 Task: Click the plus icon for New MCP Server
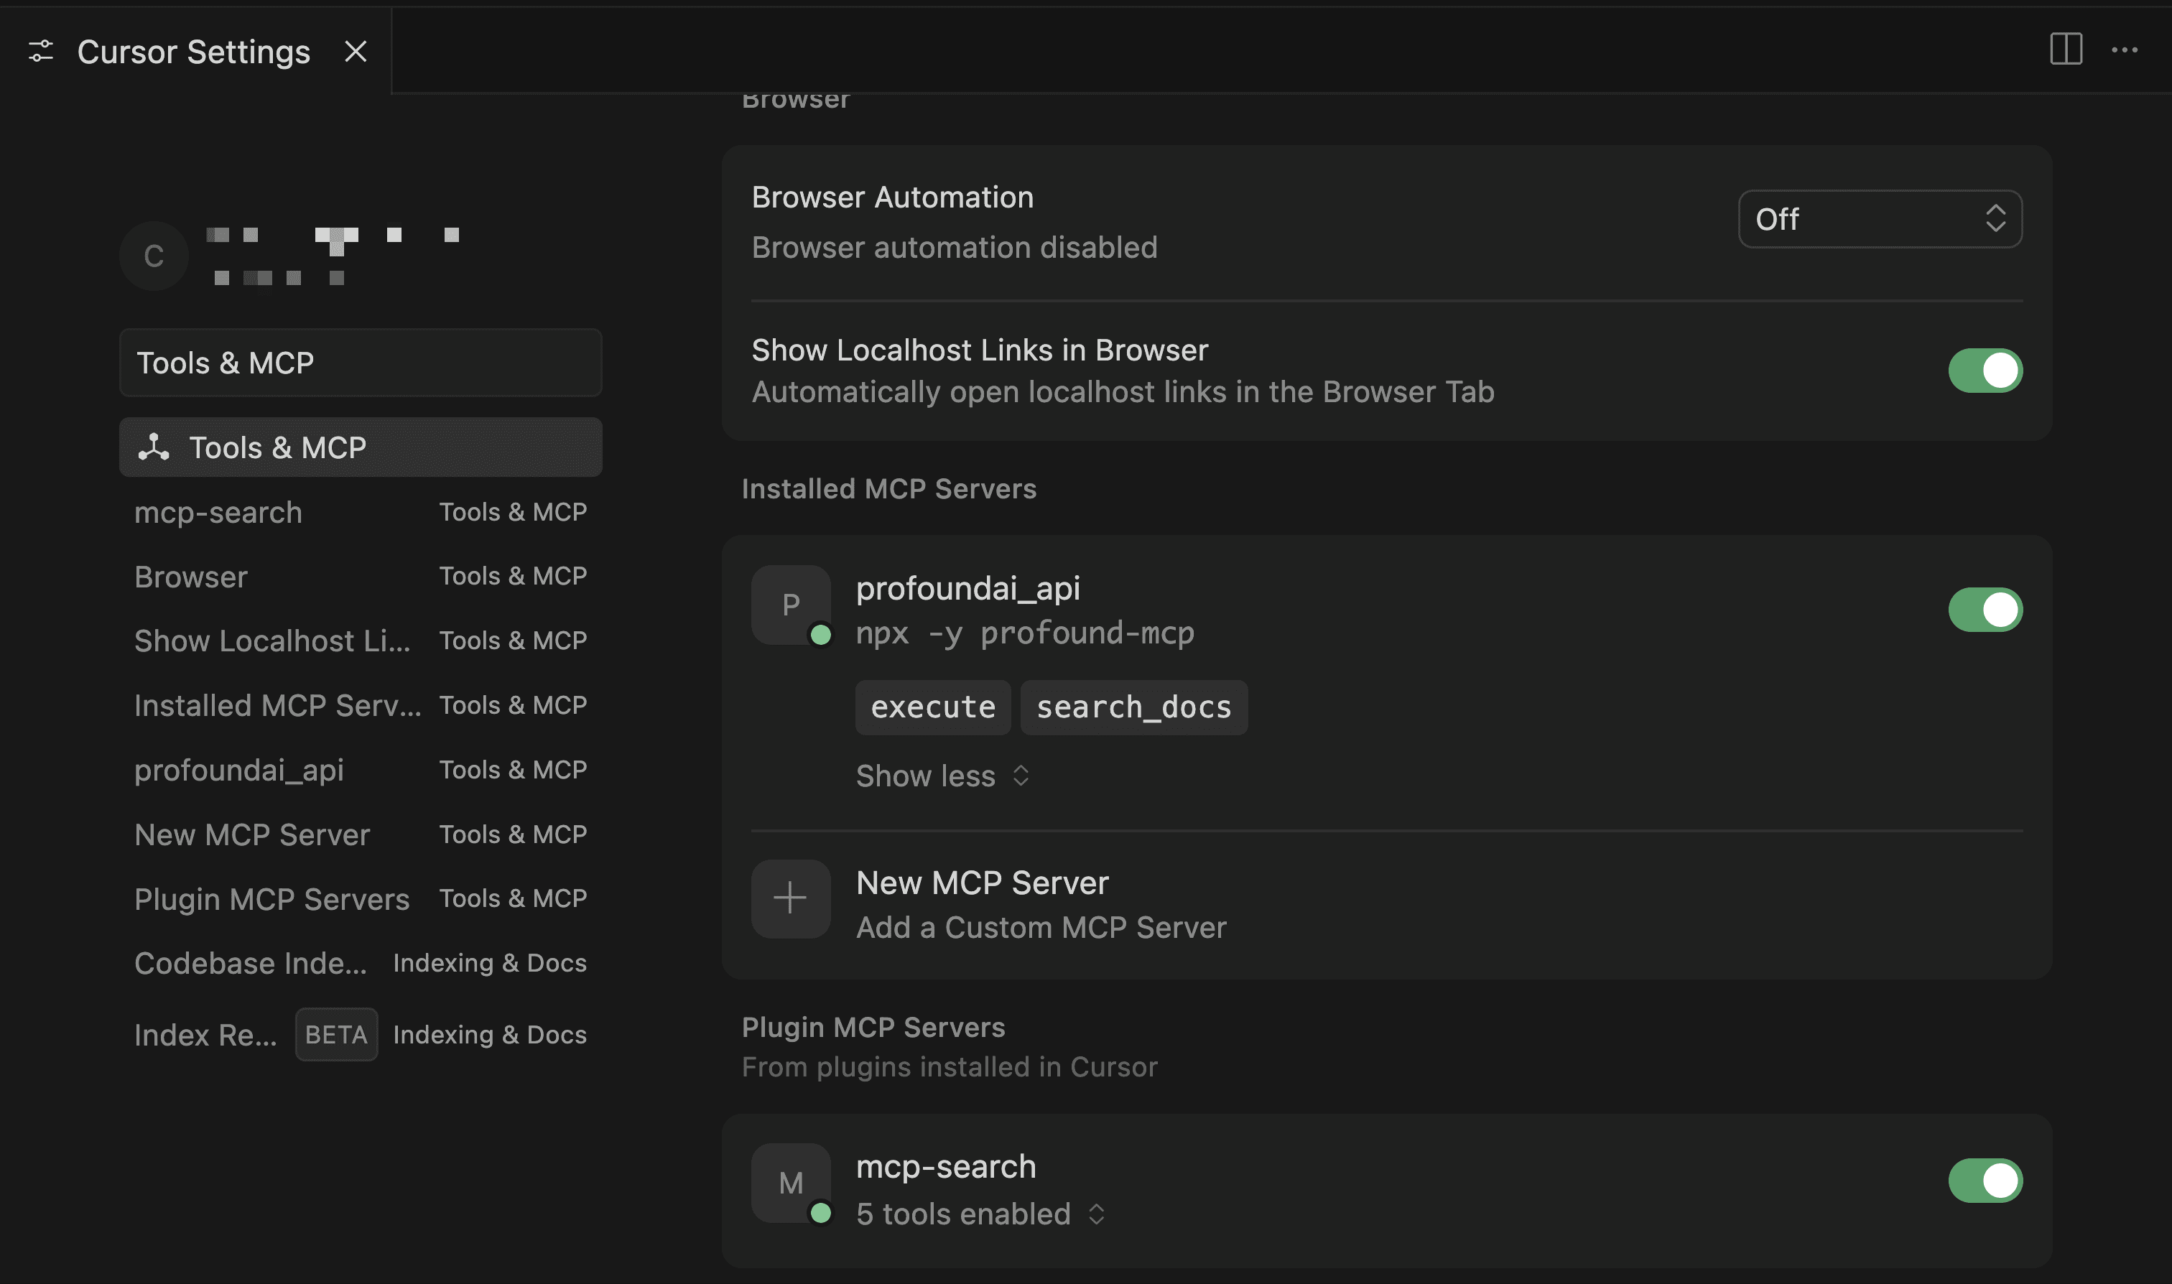click(x=791, y=898)
